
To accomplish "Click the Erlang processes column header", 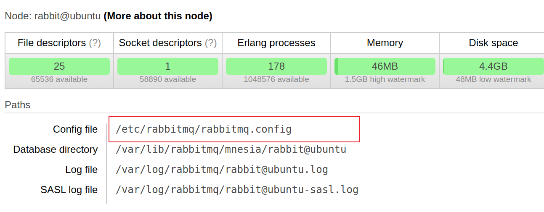I will click(x=276, y=43).
